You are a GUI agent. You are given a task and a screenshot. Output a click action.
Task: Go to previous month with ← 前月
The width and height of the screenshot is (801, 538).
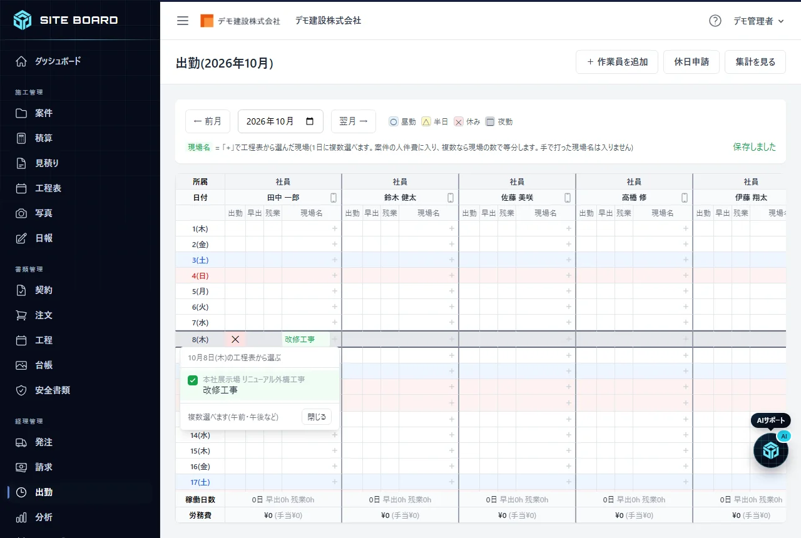pos(208,121)
